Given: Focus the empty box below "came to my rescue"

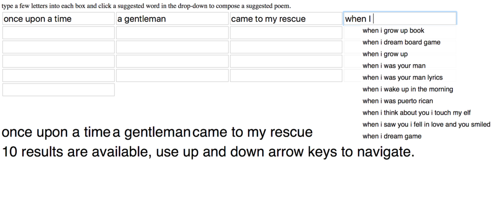Looking at the screenshot, I should click(x=286, y=33).
